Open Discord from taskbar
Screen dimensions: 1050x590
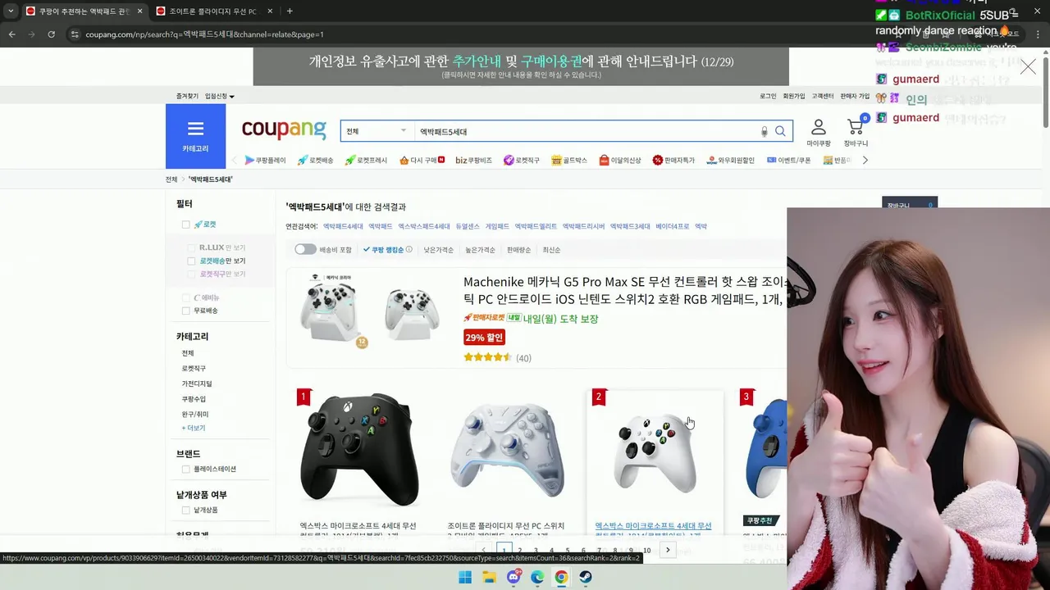click(514, 577)
